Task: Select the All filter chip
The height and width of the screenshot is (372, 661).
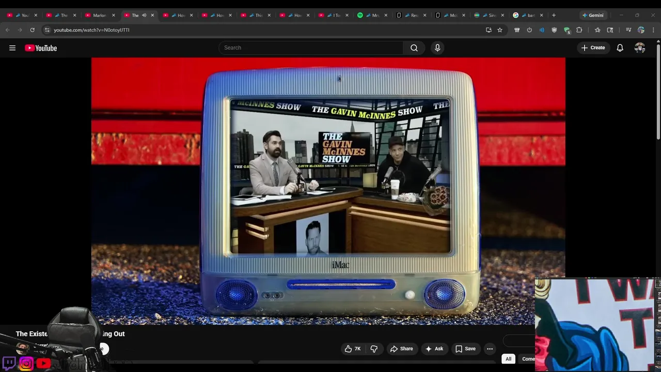Action: tap(508, 359)
